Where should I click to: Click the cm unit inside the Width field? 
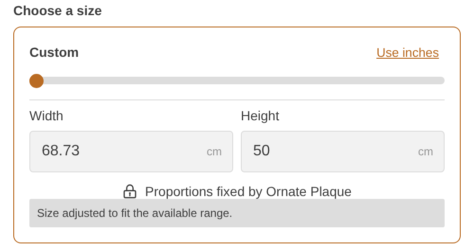(x=214, y=152)
